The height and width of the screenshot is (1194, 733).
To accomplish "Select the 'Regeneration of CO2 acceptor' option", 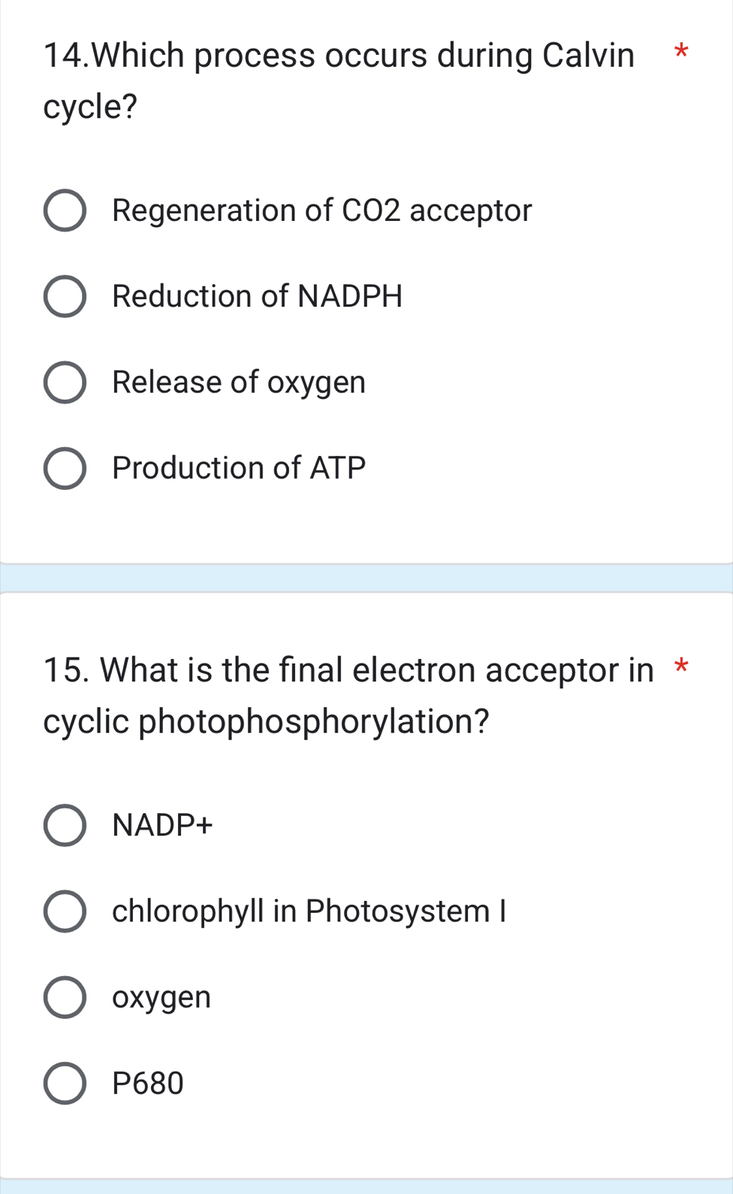I will pyautogui.click(x=66, y=211).
